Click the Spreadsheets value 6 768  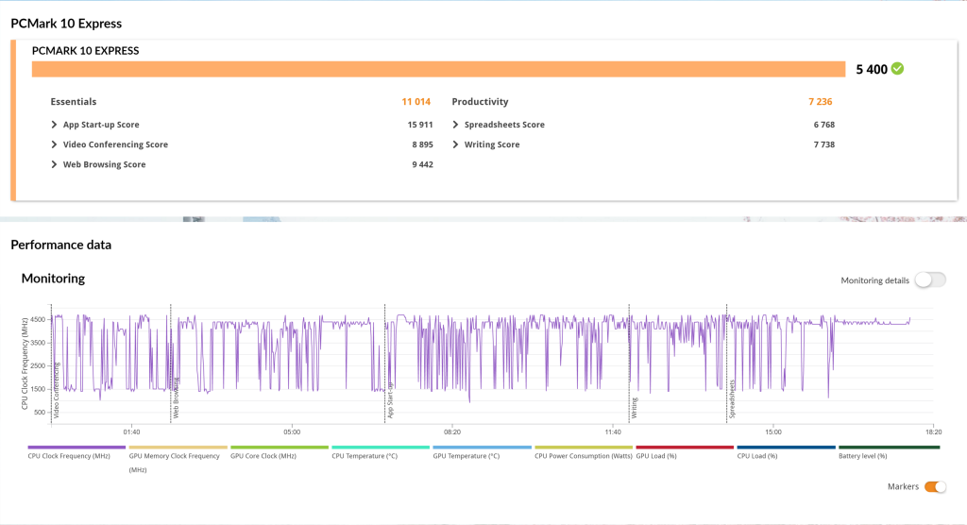tap(823, 125)
